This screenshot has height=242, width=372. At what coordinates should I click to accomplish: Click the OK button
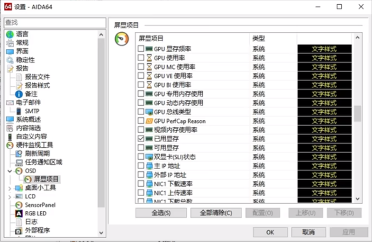tap(270, 232)
